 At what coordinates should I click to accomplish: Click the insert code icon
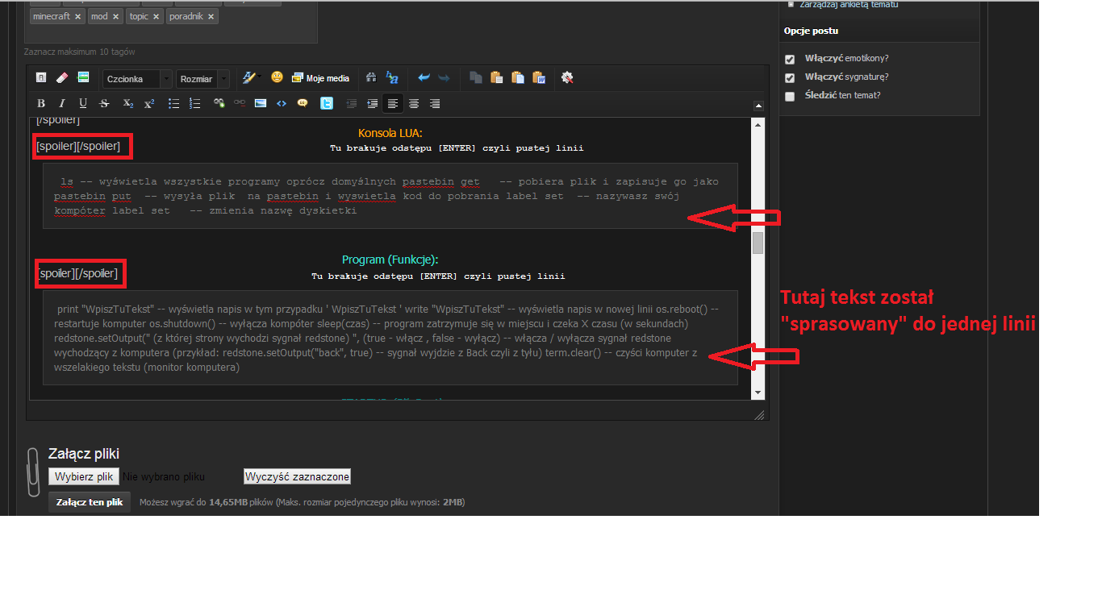pyautogui.click(x=282, y=103)
